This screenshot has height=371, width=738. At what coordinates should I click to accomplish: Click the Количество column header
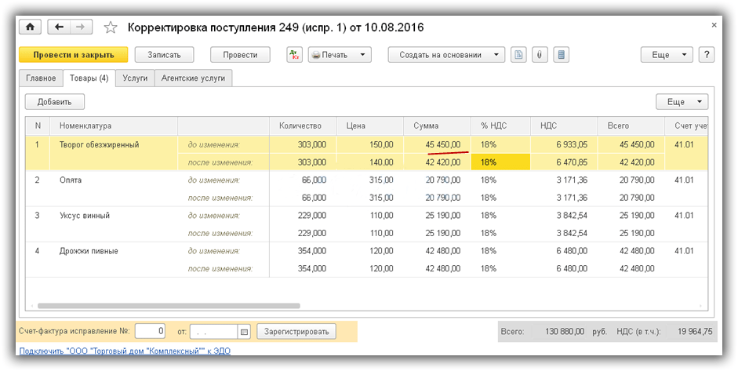(303, 125)
